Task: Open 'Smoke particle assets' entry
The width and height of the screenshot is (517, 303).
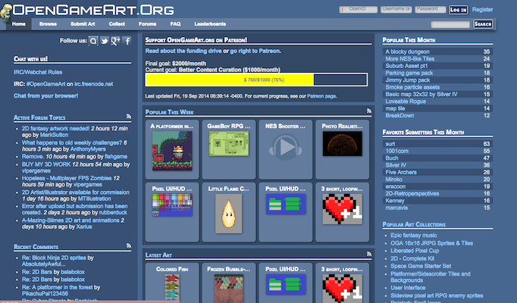Action: [412, 87]
